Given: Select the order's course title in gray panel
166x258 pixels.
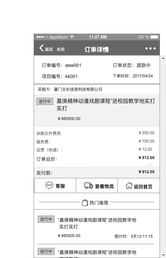Looking at the screenshot, I should pos(106,105).
